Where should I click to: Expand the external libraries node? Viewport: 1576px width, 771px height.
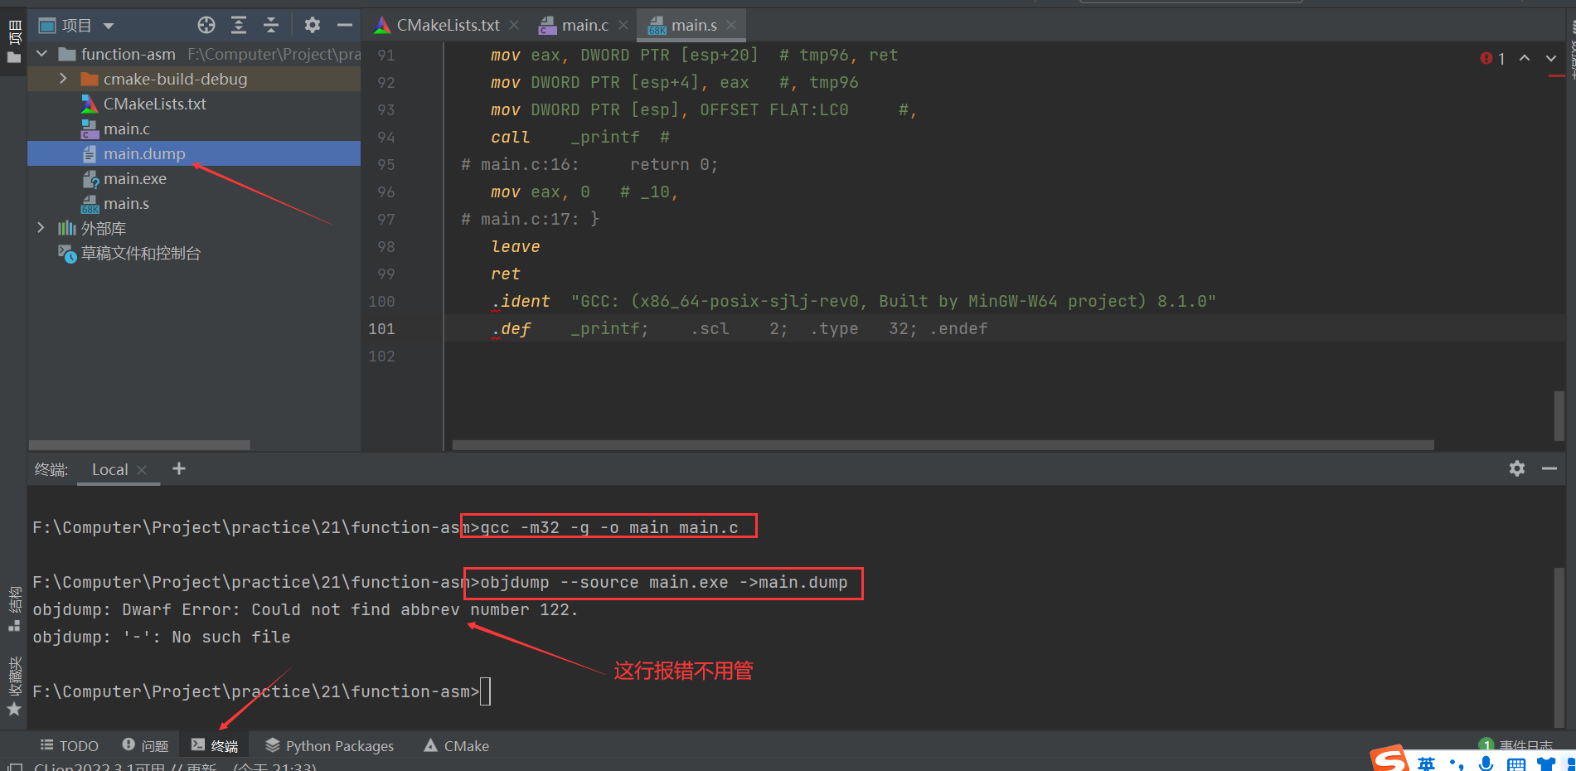[41, 228]
